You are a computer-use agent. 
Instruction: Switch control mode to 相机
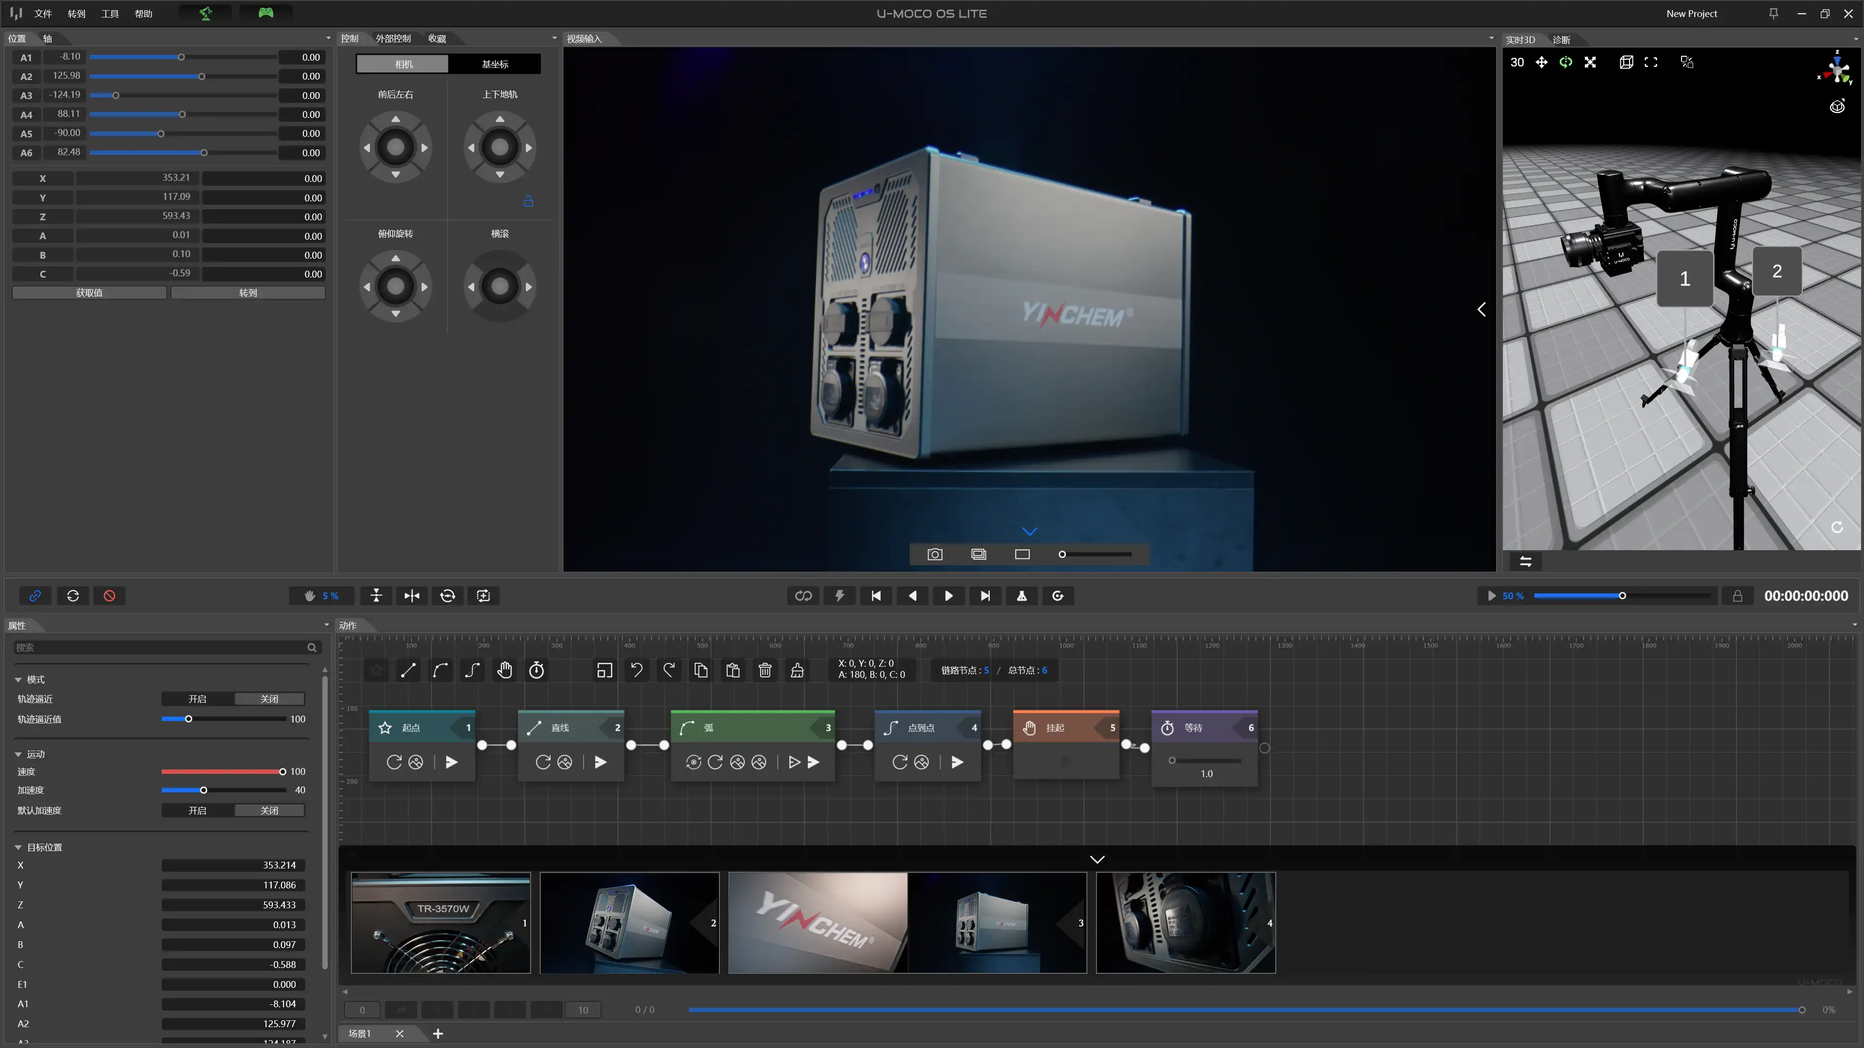click(x=403, y=65)
